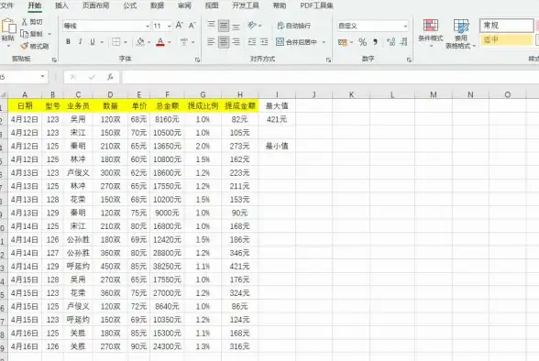Open font name combo box
The width and height of the screenshot is (539, 361).
pyautogui.click(x=106, y=26)
